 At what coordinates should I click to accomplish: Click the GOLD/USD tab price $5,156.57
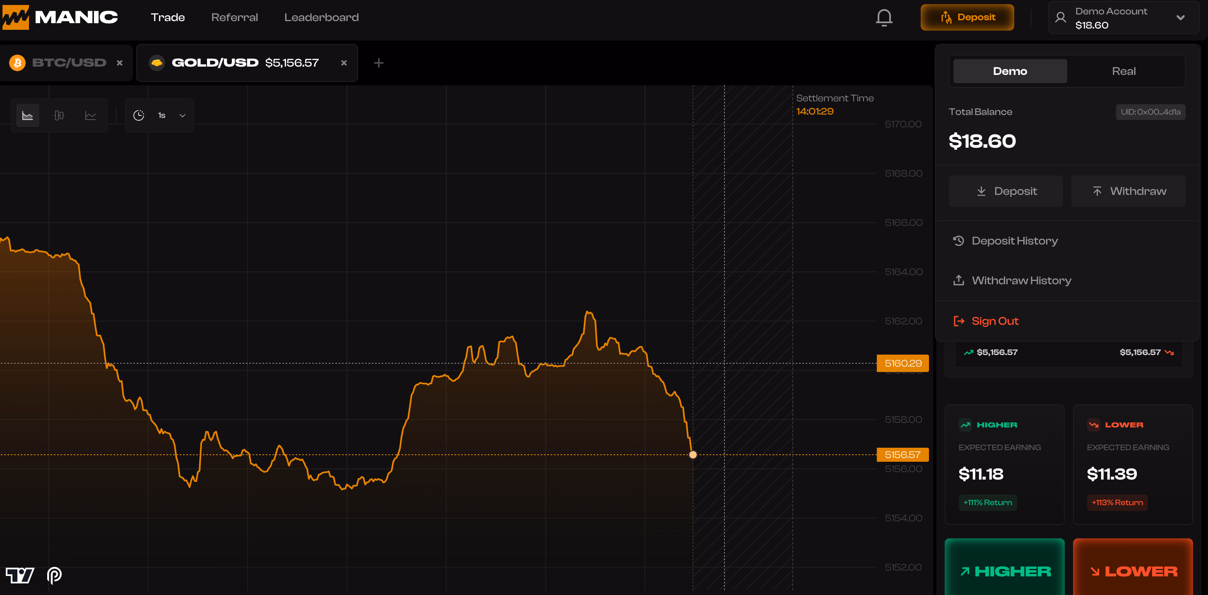[x=292, y=63]
